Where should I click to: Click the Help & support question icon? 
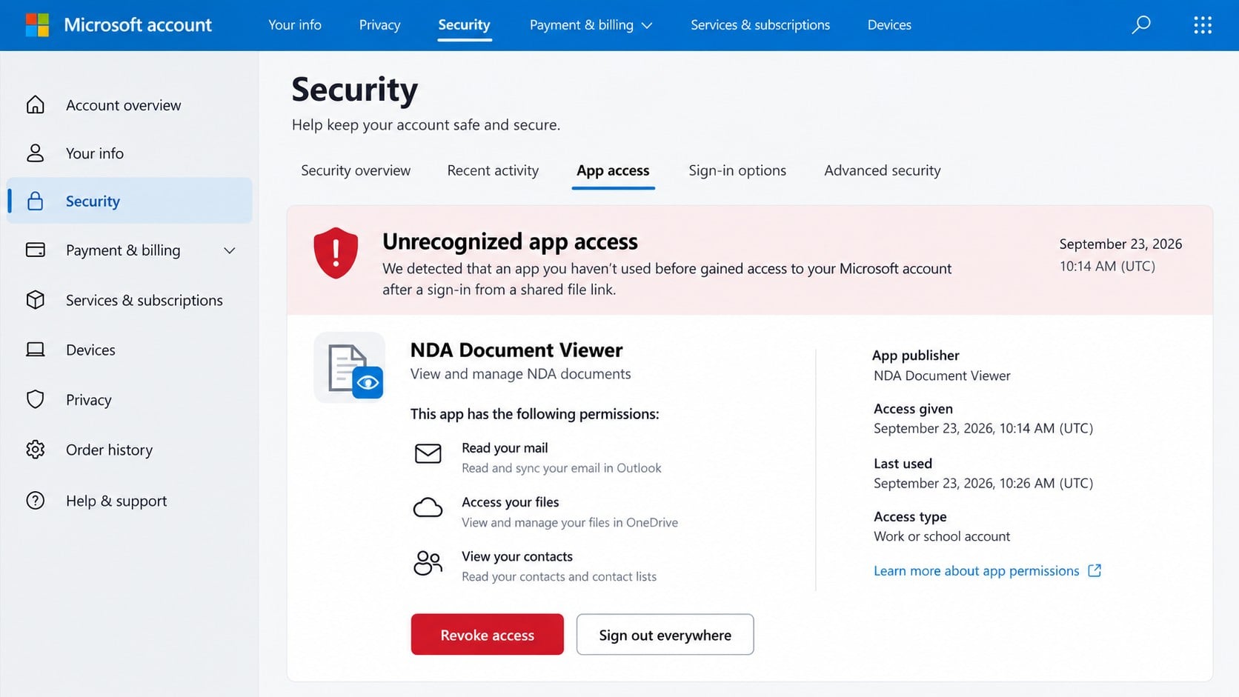[x=36, y=501]
